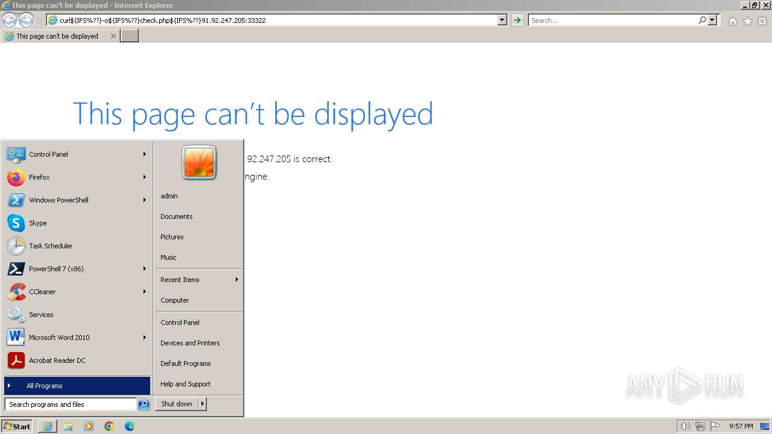
Task: Click the search magnifier icon
Action: (702, 20)
